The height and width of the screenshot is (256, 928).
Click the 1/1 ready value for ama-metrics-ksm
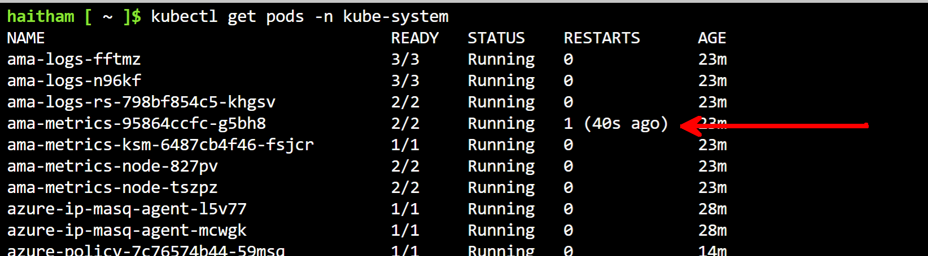(405, 145)
